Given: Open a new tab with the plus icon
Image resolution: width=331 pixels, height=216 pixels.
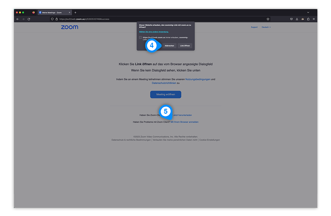Looking at the screenshot, I should [x=75, y=12].
